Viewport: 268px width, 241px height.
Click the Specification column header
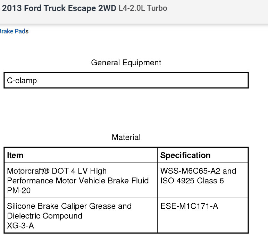(x=185, y=155)
